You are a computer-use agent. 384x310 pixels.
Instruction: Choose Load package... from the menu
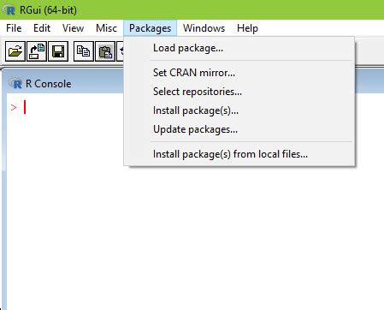pos(239,48)
